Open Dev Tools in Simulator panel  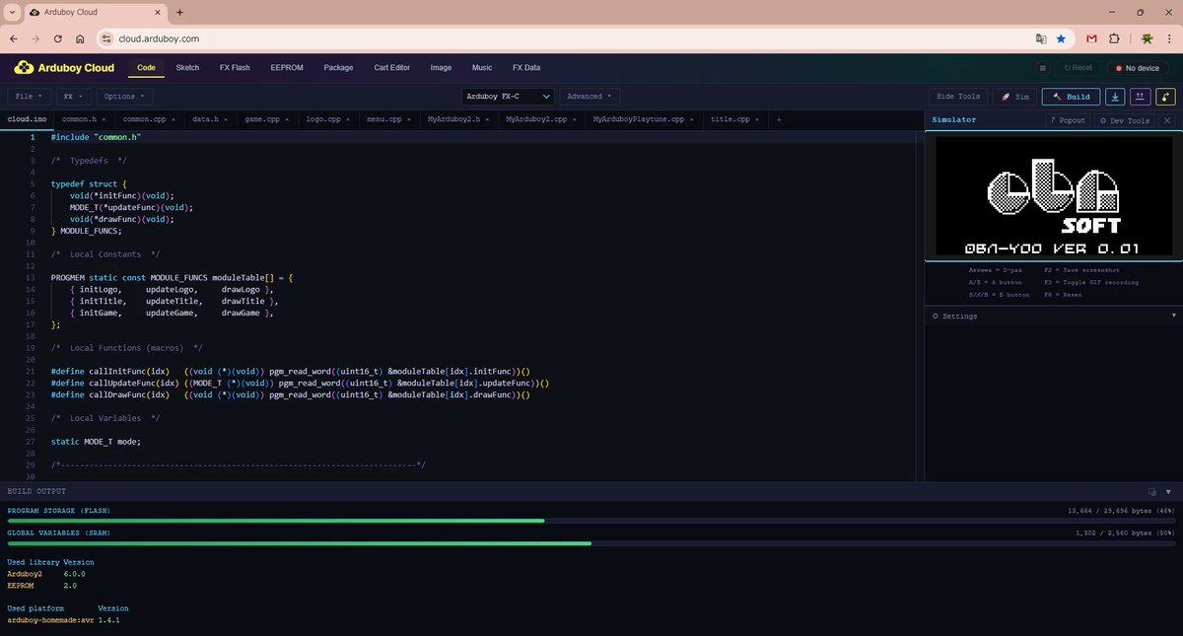(1124, 120)
